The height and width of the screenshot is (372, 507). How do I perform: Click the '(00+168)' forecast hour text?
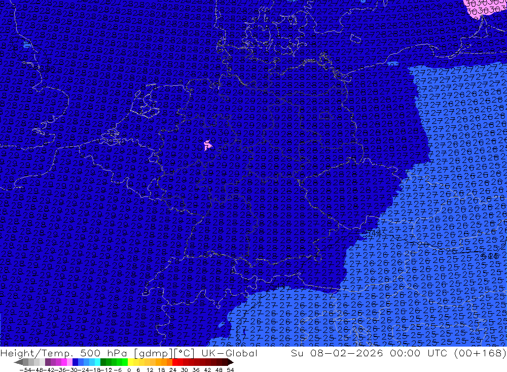point(480,353)
